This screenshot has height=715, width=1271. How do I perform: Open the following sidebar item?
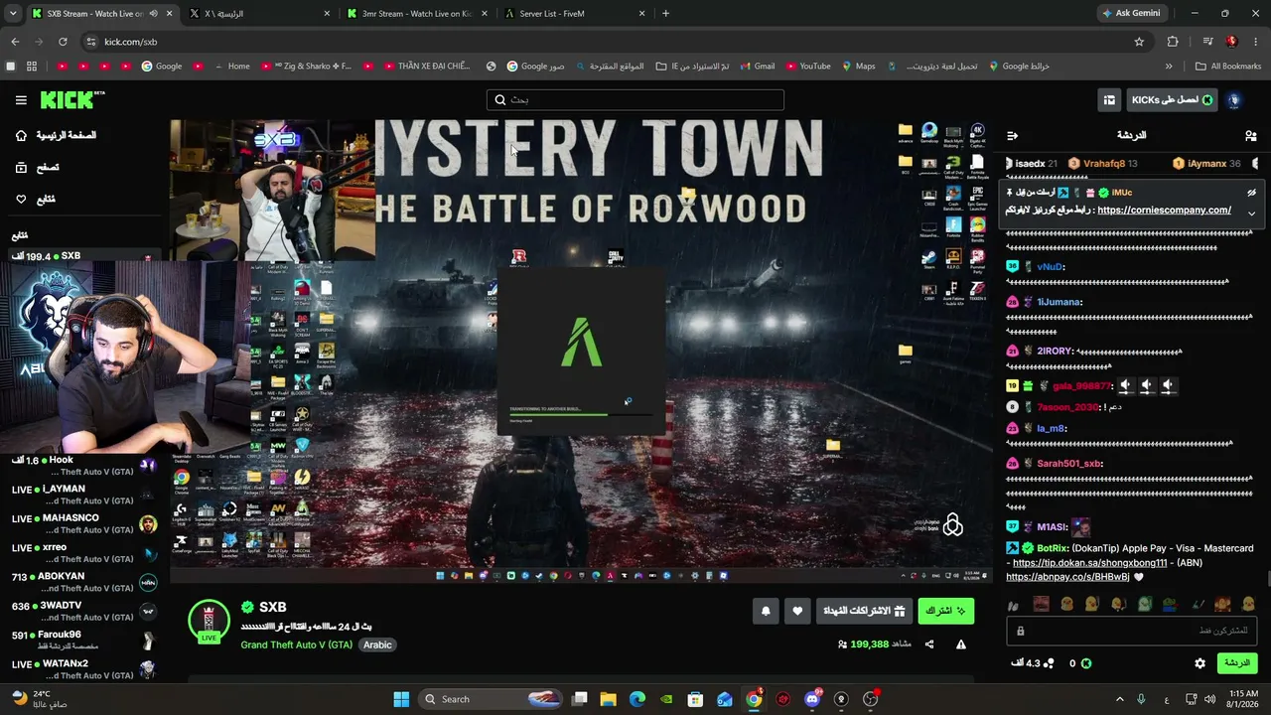click(x=36, y=200)
